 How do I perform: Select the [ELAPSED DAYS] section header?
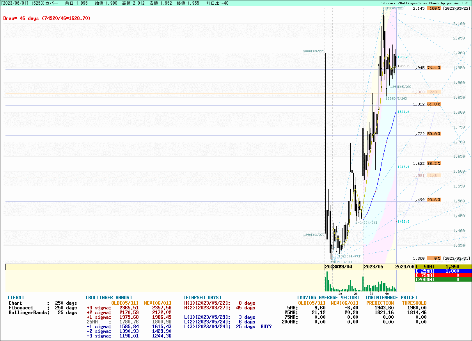202,298
